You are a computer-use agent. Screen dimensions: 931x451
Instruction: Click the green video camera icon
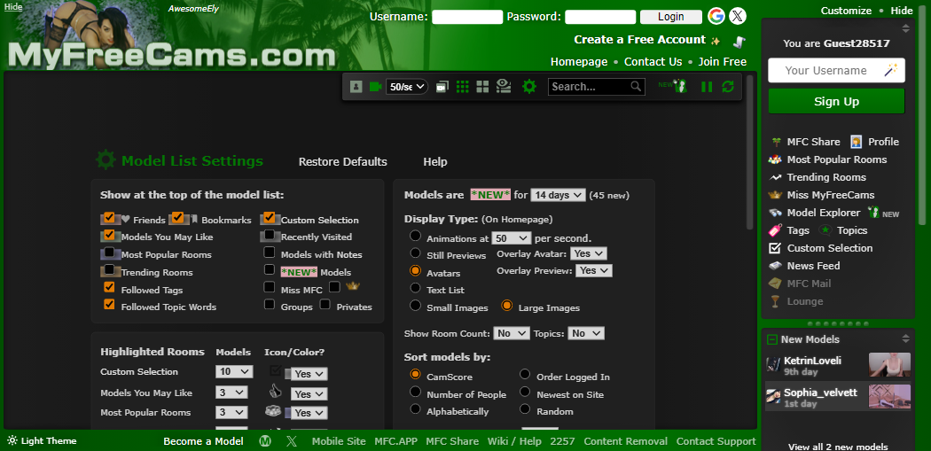click(x=376, y=87)
